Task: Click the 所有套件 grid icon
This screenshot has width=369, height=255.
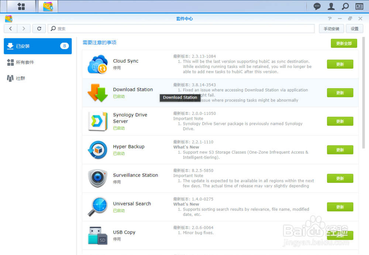Action: (10, 62)
